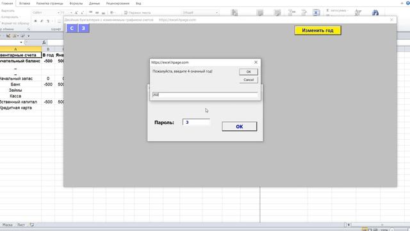Open the number format dropdown (Общий)
This screenshot has width=410, height=231.
point(217,13)
